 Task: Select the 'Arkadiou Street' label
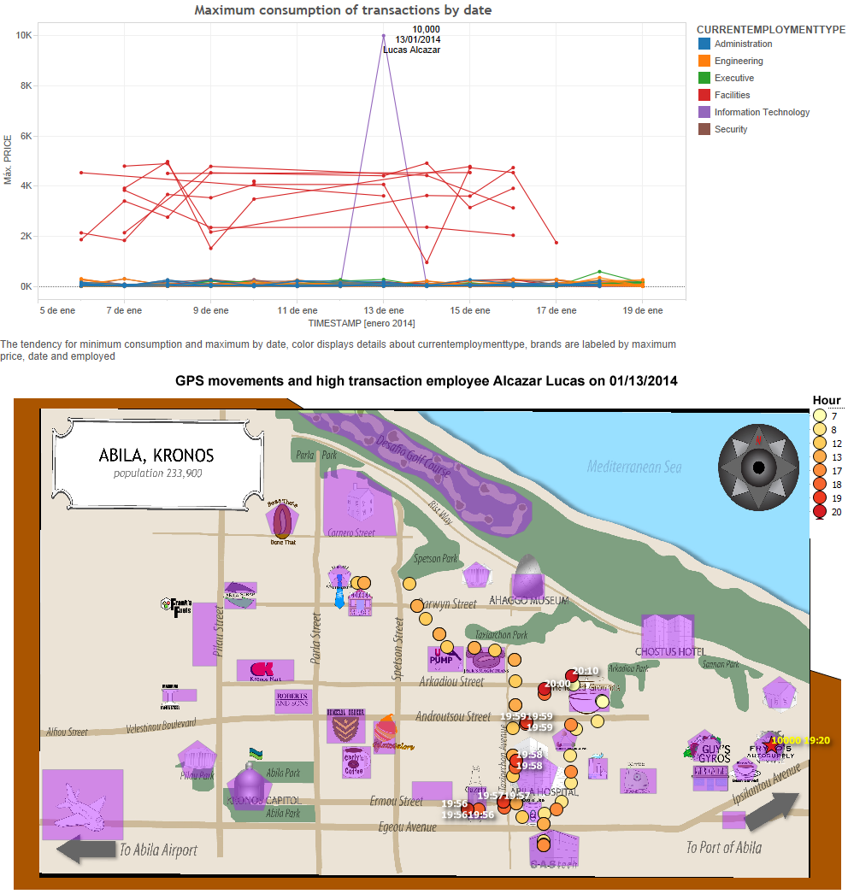(451, 681)
